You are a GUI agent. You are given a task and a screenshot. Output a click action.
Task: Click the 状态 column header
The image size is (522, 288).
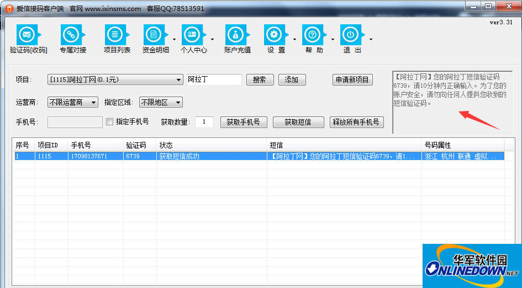212,145
